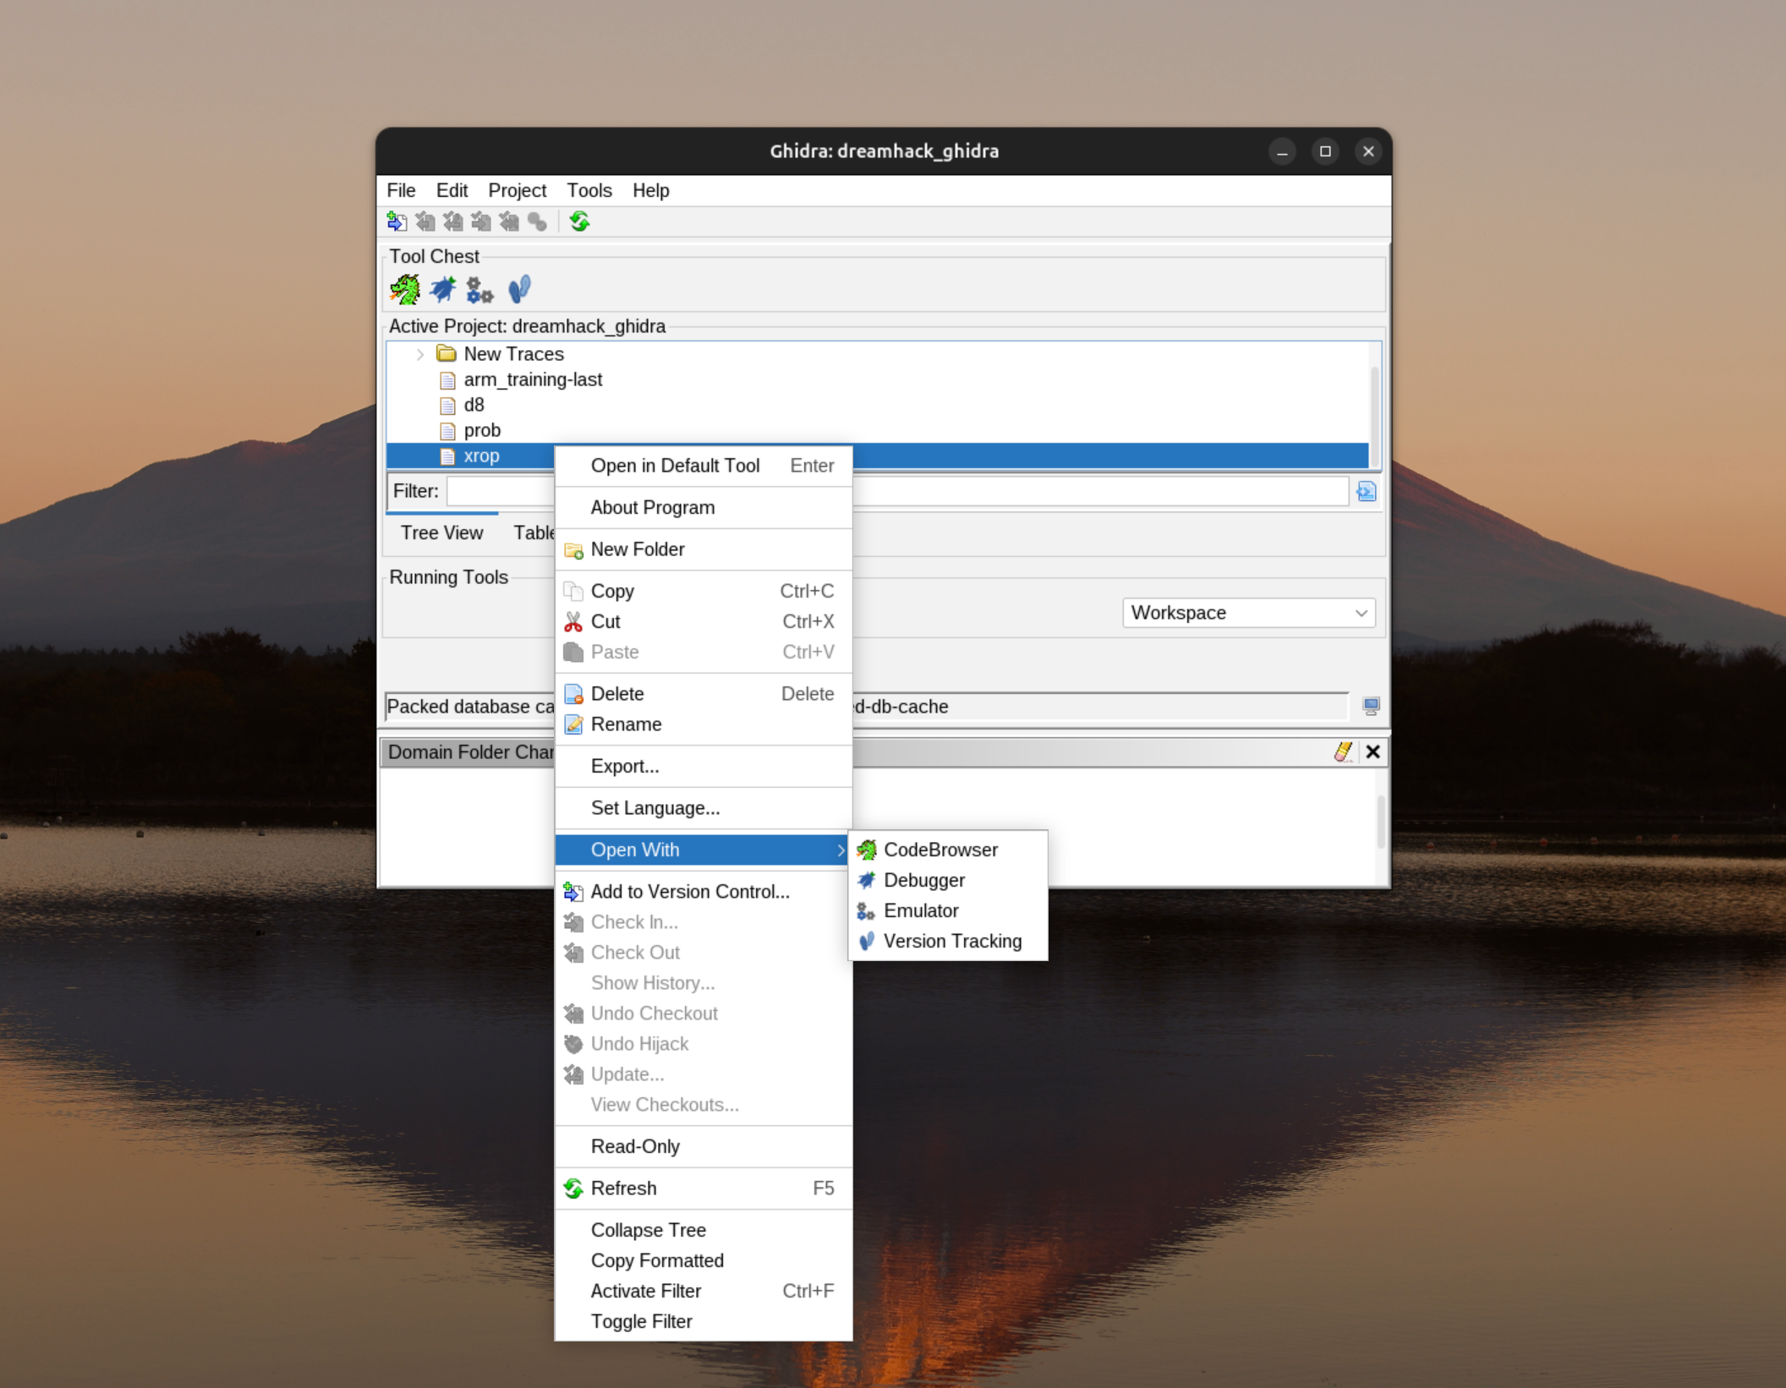Choose Copy Formatted from context menu

click(703, 1260)
